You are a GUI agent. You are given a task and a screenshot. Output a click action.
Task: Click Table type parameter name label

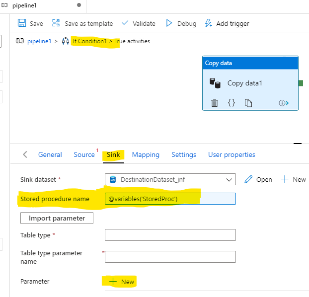click(51, 257)
